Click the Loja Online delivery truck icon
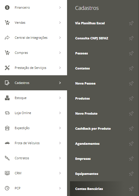The image size is (139, 196). [7, 113]
